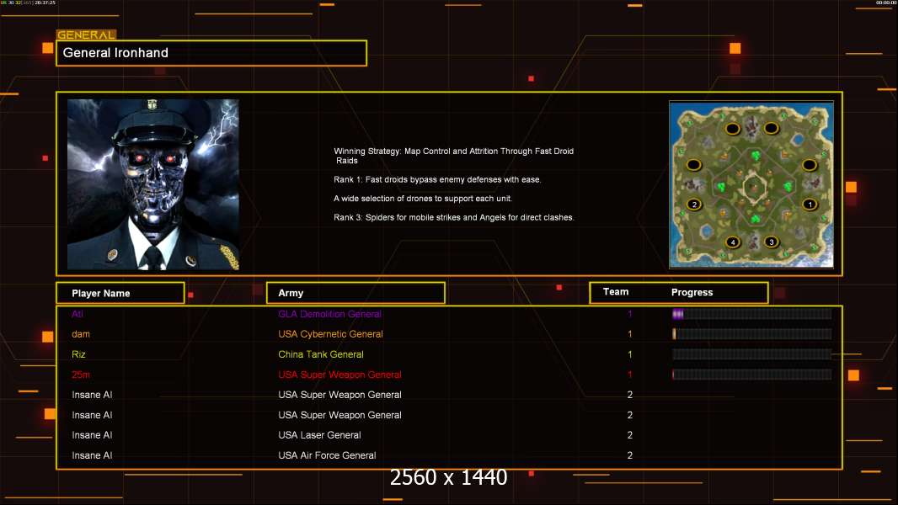Viewport: 898px width, 505px height.
Task: Click the General Ironhand cyborg portrait
Action: 152,184
